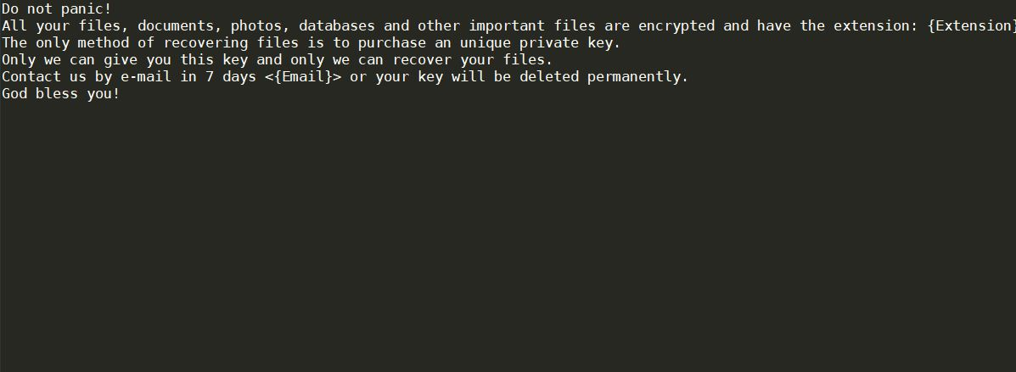Place cursor on the word "panic!"

tap(86, 8)
